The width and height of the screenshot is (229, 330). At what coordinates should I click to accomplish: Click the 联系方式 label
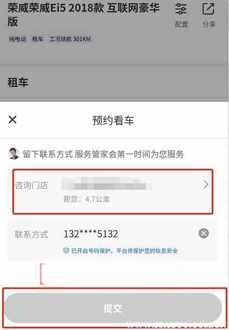[x=31, y=234]
